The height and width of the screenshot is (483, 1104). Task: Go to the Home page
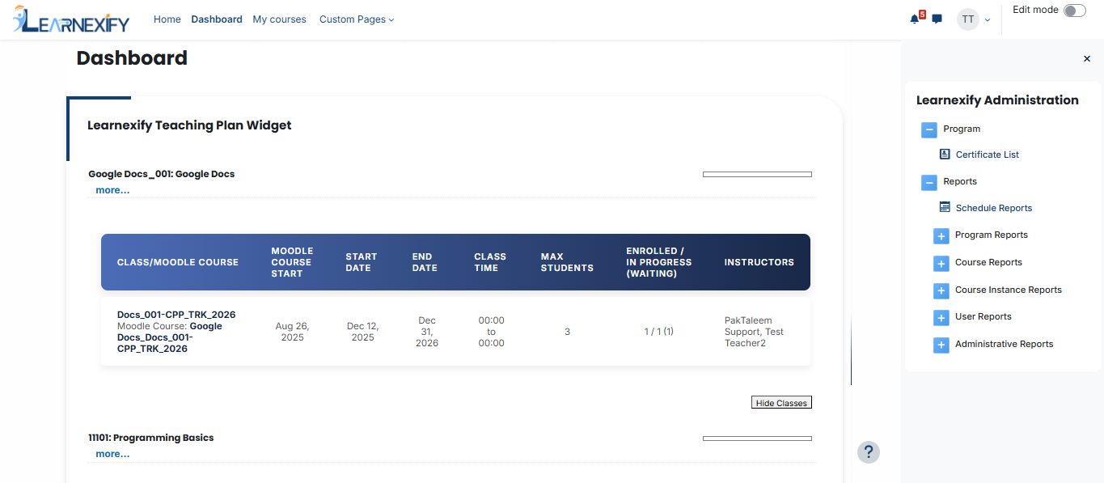click(x=167, y=19)
